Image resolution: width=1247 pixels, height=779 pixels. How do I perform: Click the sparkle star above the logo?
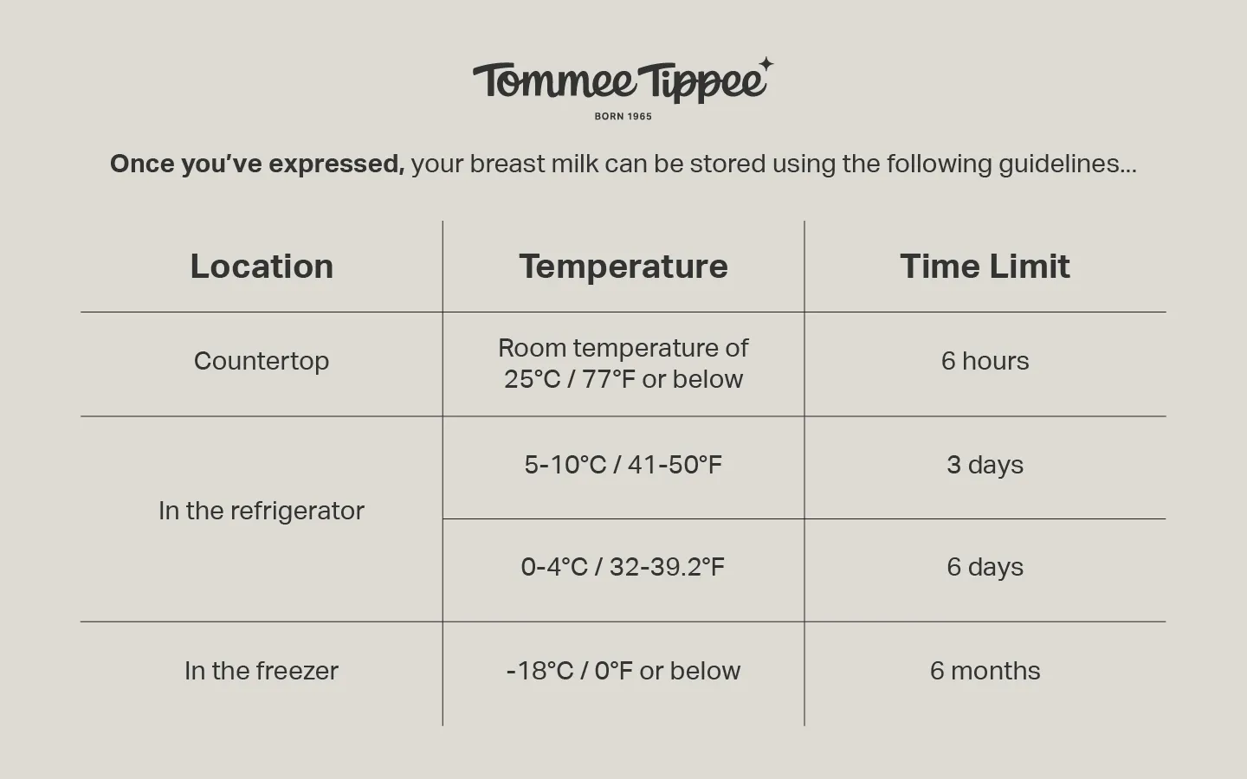(x=766, y=64)
